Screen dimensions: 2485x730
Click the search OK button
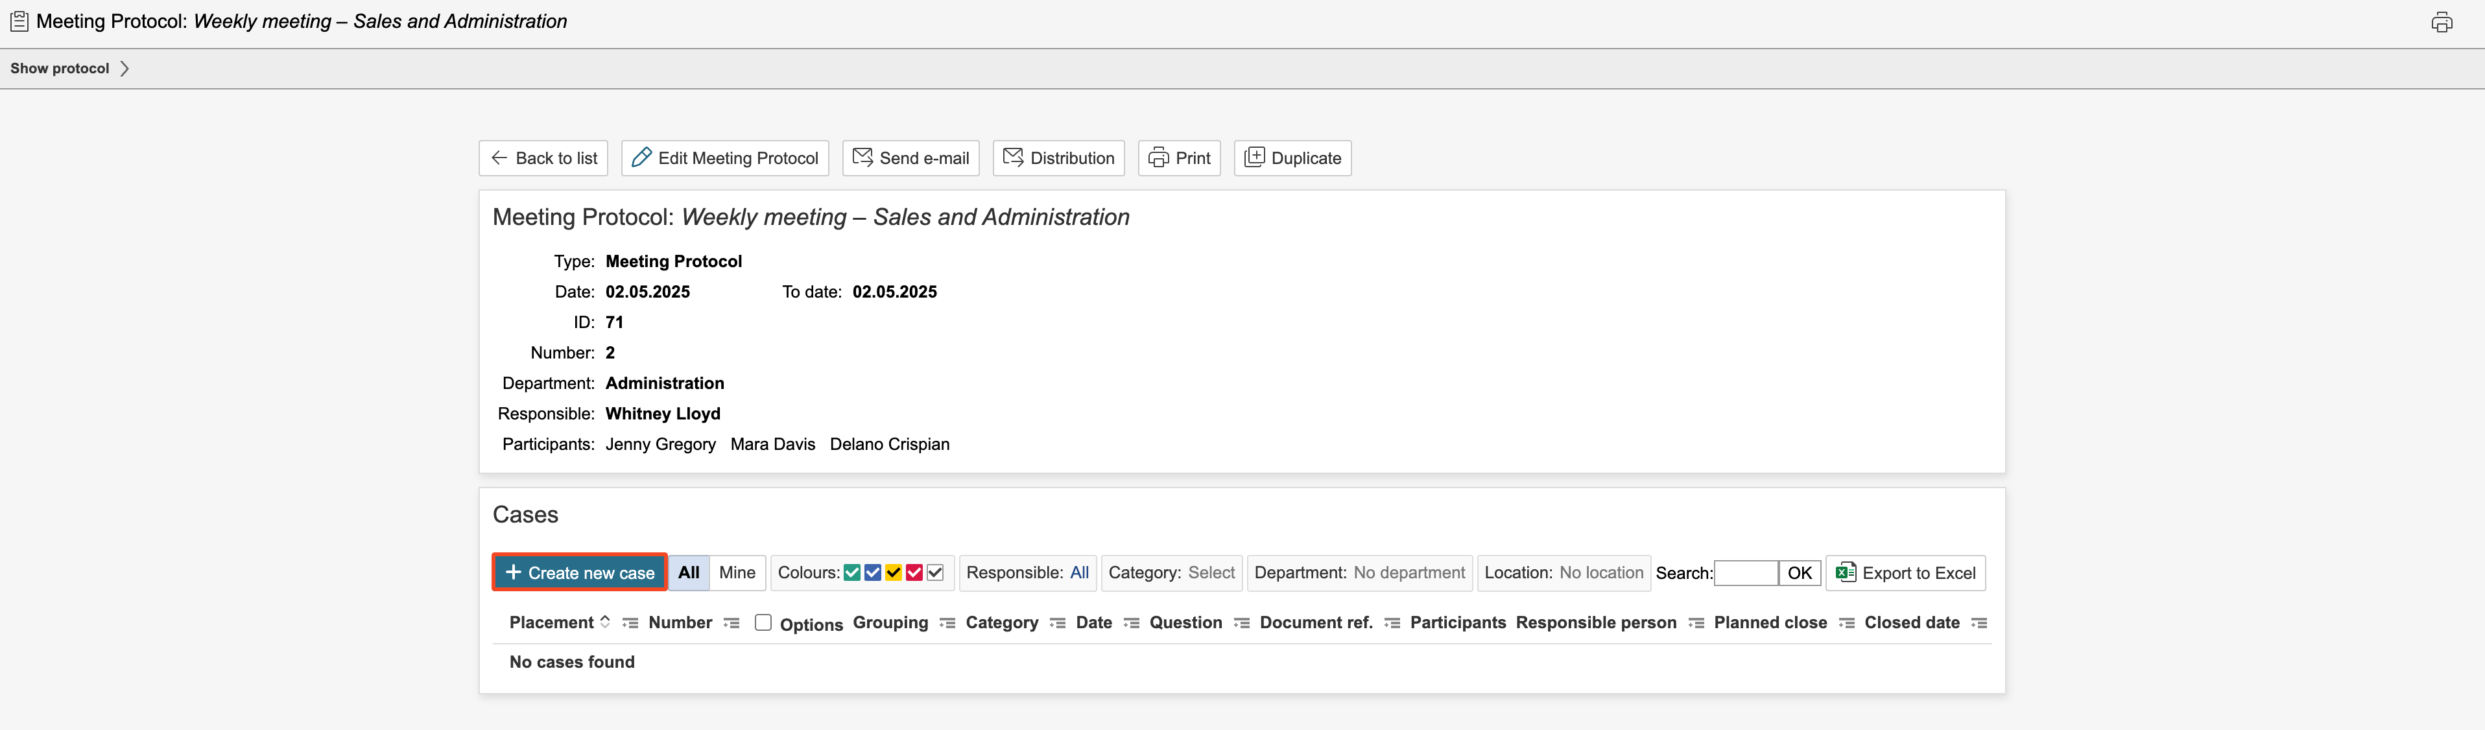click(x=1799, y=573)
